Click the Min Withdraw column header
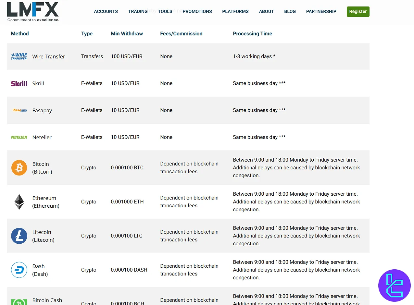The image size is (414, 305). [x=127, y=34]
